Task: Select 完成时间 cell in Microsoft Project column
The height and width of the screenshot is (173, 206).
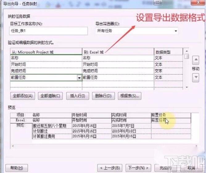Action: [46, 71]
